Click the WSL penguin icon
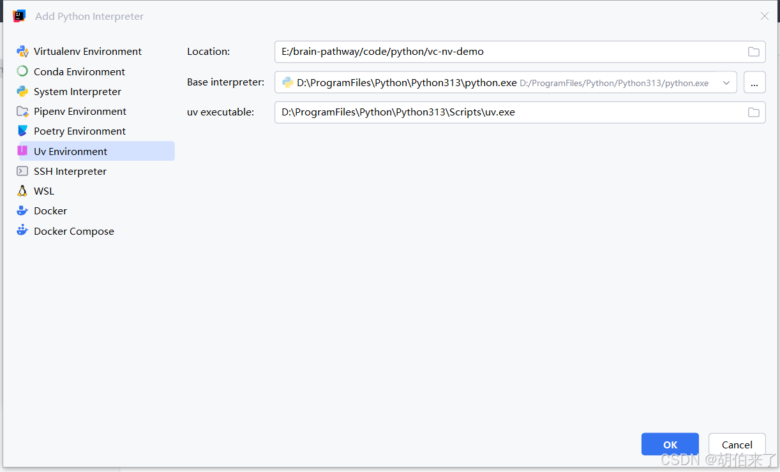Screen dimensions: 780x472 pos(22,191)
